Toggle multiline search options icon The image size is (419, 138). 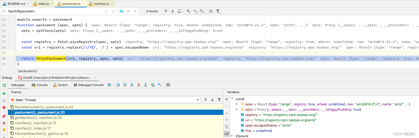click(x=211, y=11)
